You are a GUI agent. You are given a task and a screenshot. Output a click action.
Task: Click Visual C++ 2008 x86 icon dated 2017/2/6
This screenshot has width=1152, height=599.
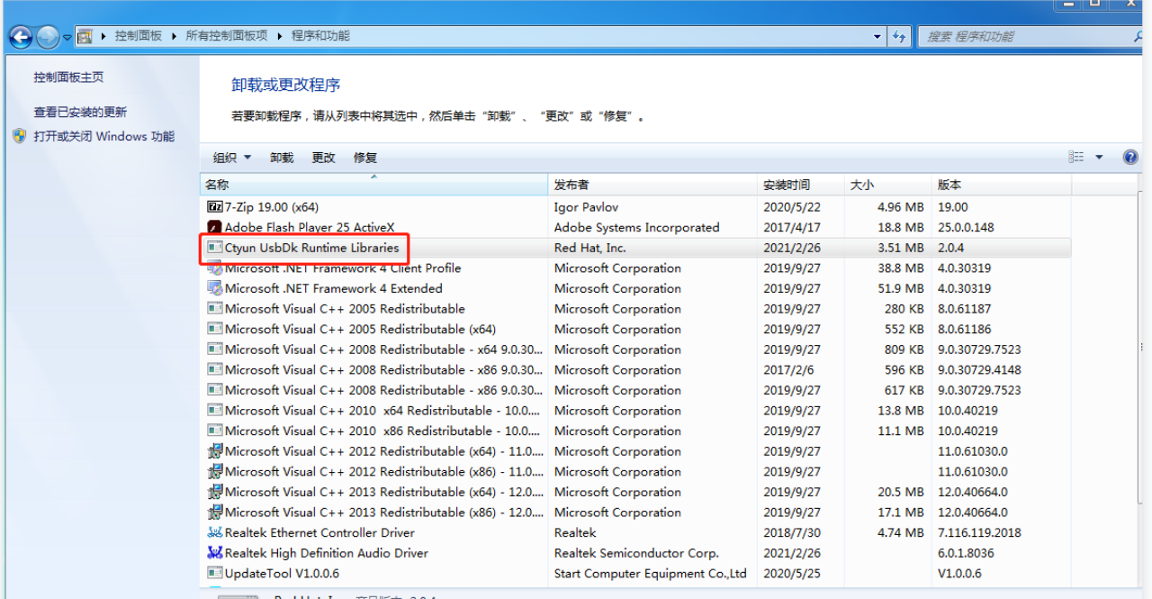(x=214, y=370)
